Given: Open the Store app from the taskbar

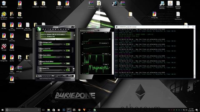Looking at the screenshot, I should [x=53, y=110].
